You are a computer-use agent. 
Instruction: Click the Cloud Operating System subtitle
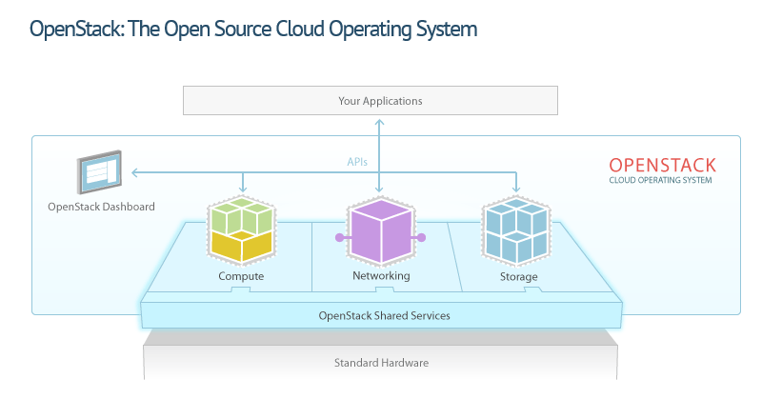point(660,180)
